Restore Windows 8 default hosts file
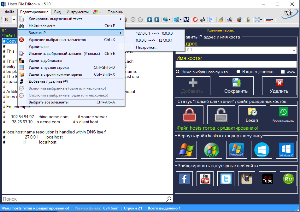This screenshot has width=300, height=212. (x=262, y=150)
